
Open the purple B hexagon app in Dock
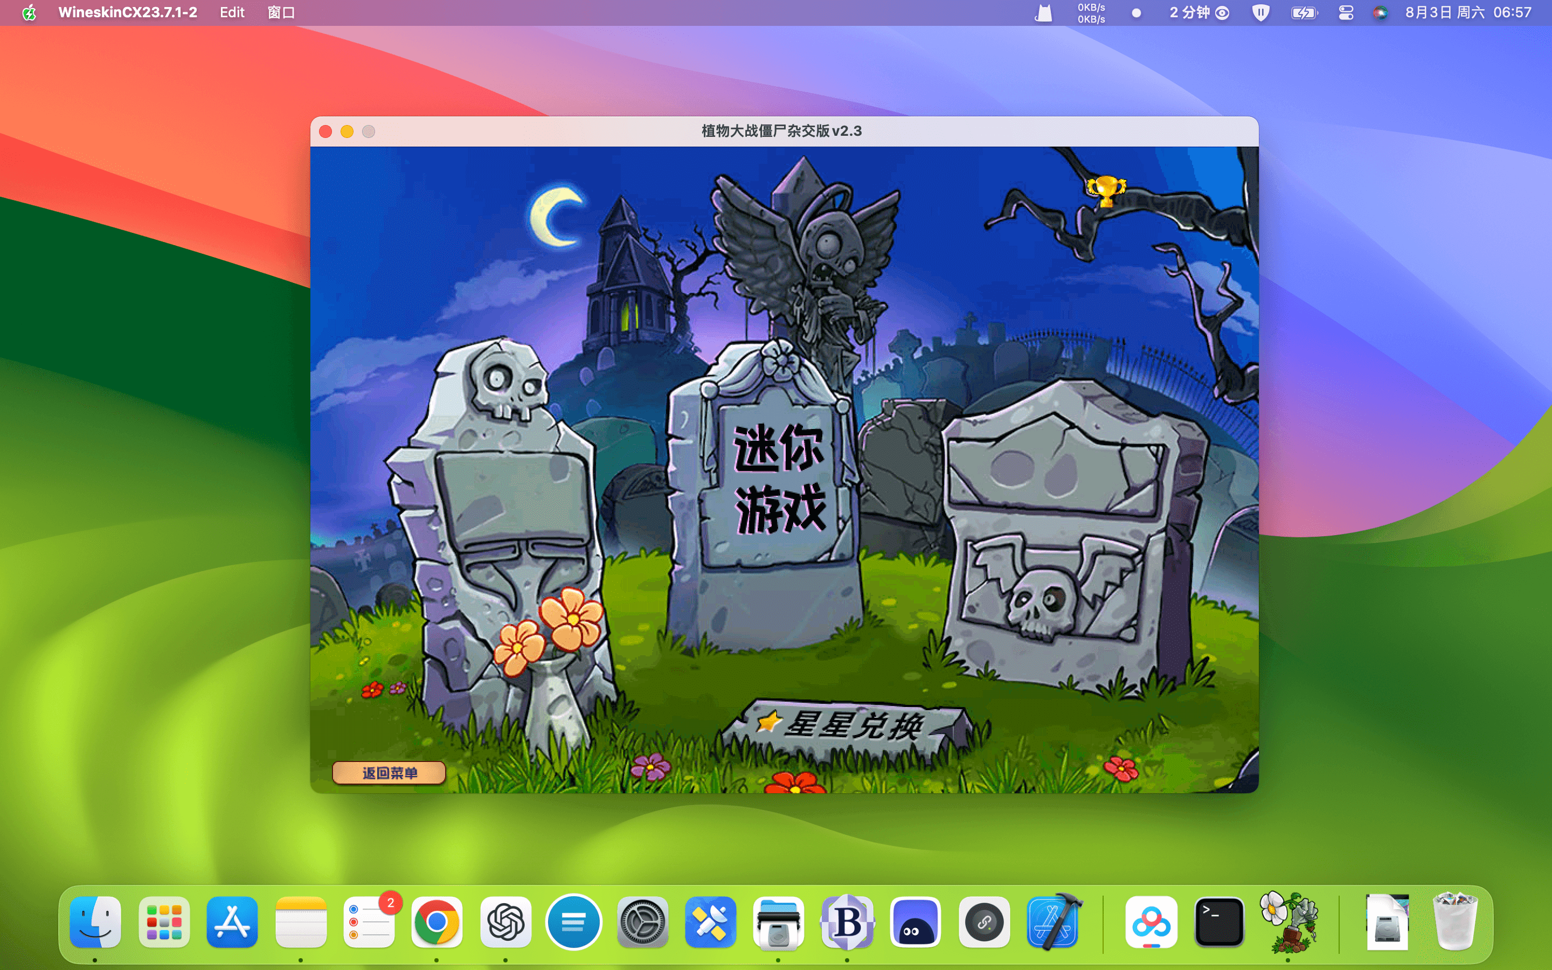(847, 922)
